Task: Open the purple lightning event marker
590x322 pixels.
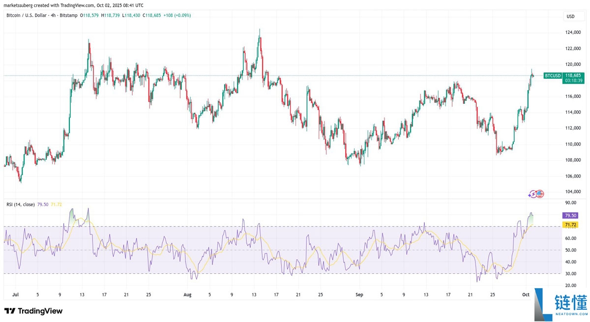Action: (x=533, y=194)
